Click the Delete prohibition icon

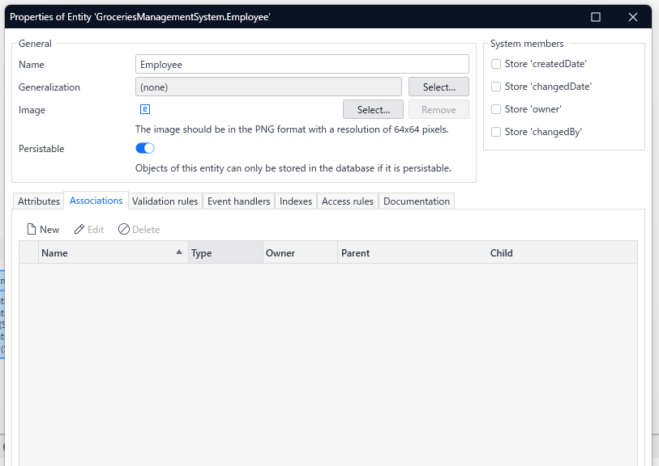tap(123, 229)
